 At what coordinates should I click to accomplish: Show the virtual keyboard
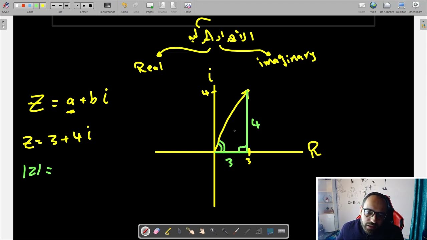tap(282, 231)
